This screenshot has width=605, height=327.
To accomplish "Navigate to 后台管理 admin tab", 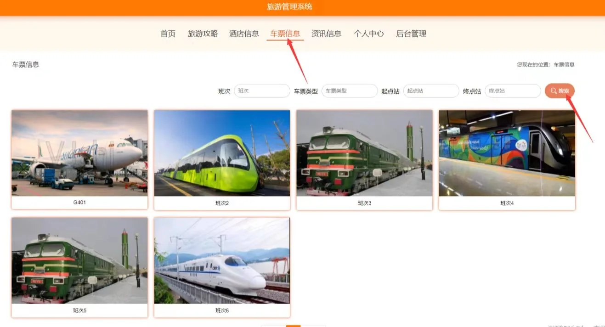I will [x=411, y=34].
